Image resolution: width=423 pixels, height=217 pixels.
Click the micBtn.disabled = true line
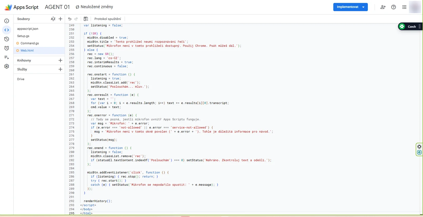point(108,38)
